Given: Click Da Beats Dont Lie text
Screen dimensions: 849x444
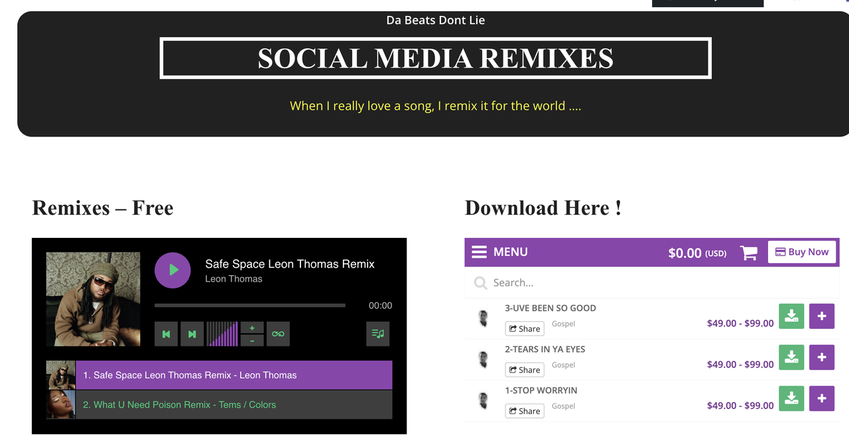Looking at the screenshot, I should tap(436, 21).
